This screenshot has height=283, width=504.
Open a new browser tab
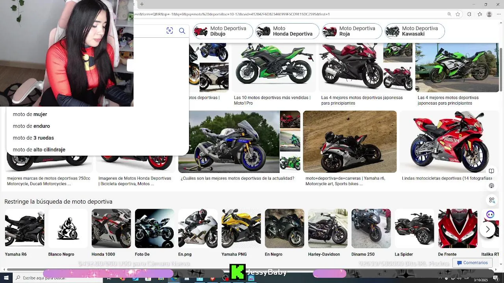click(x=142, y=4)
